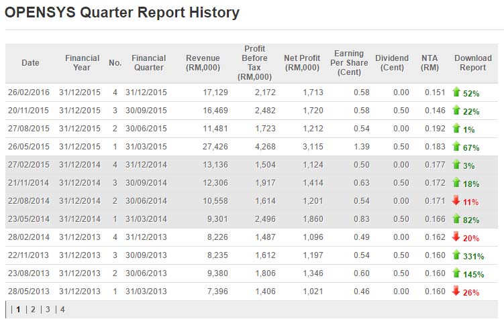This screenshot has height=319, width=504.
Task: Select current page 1 in pagination
Action: 18,310
